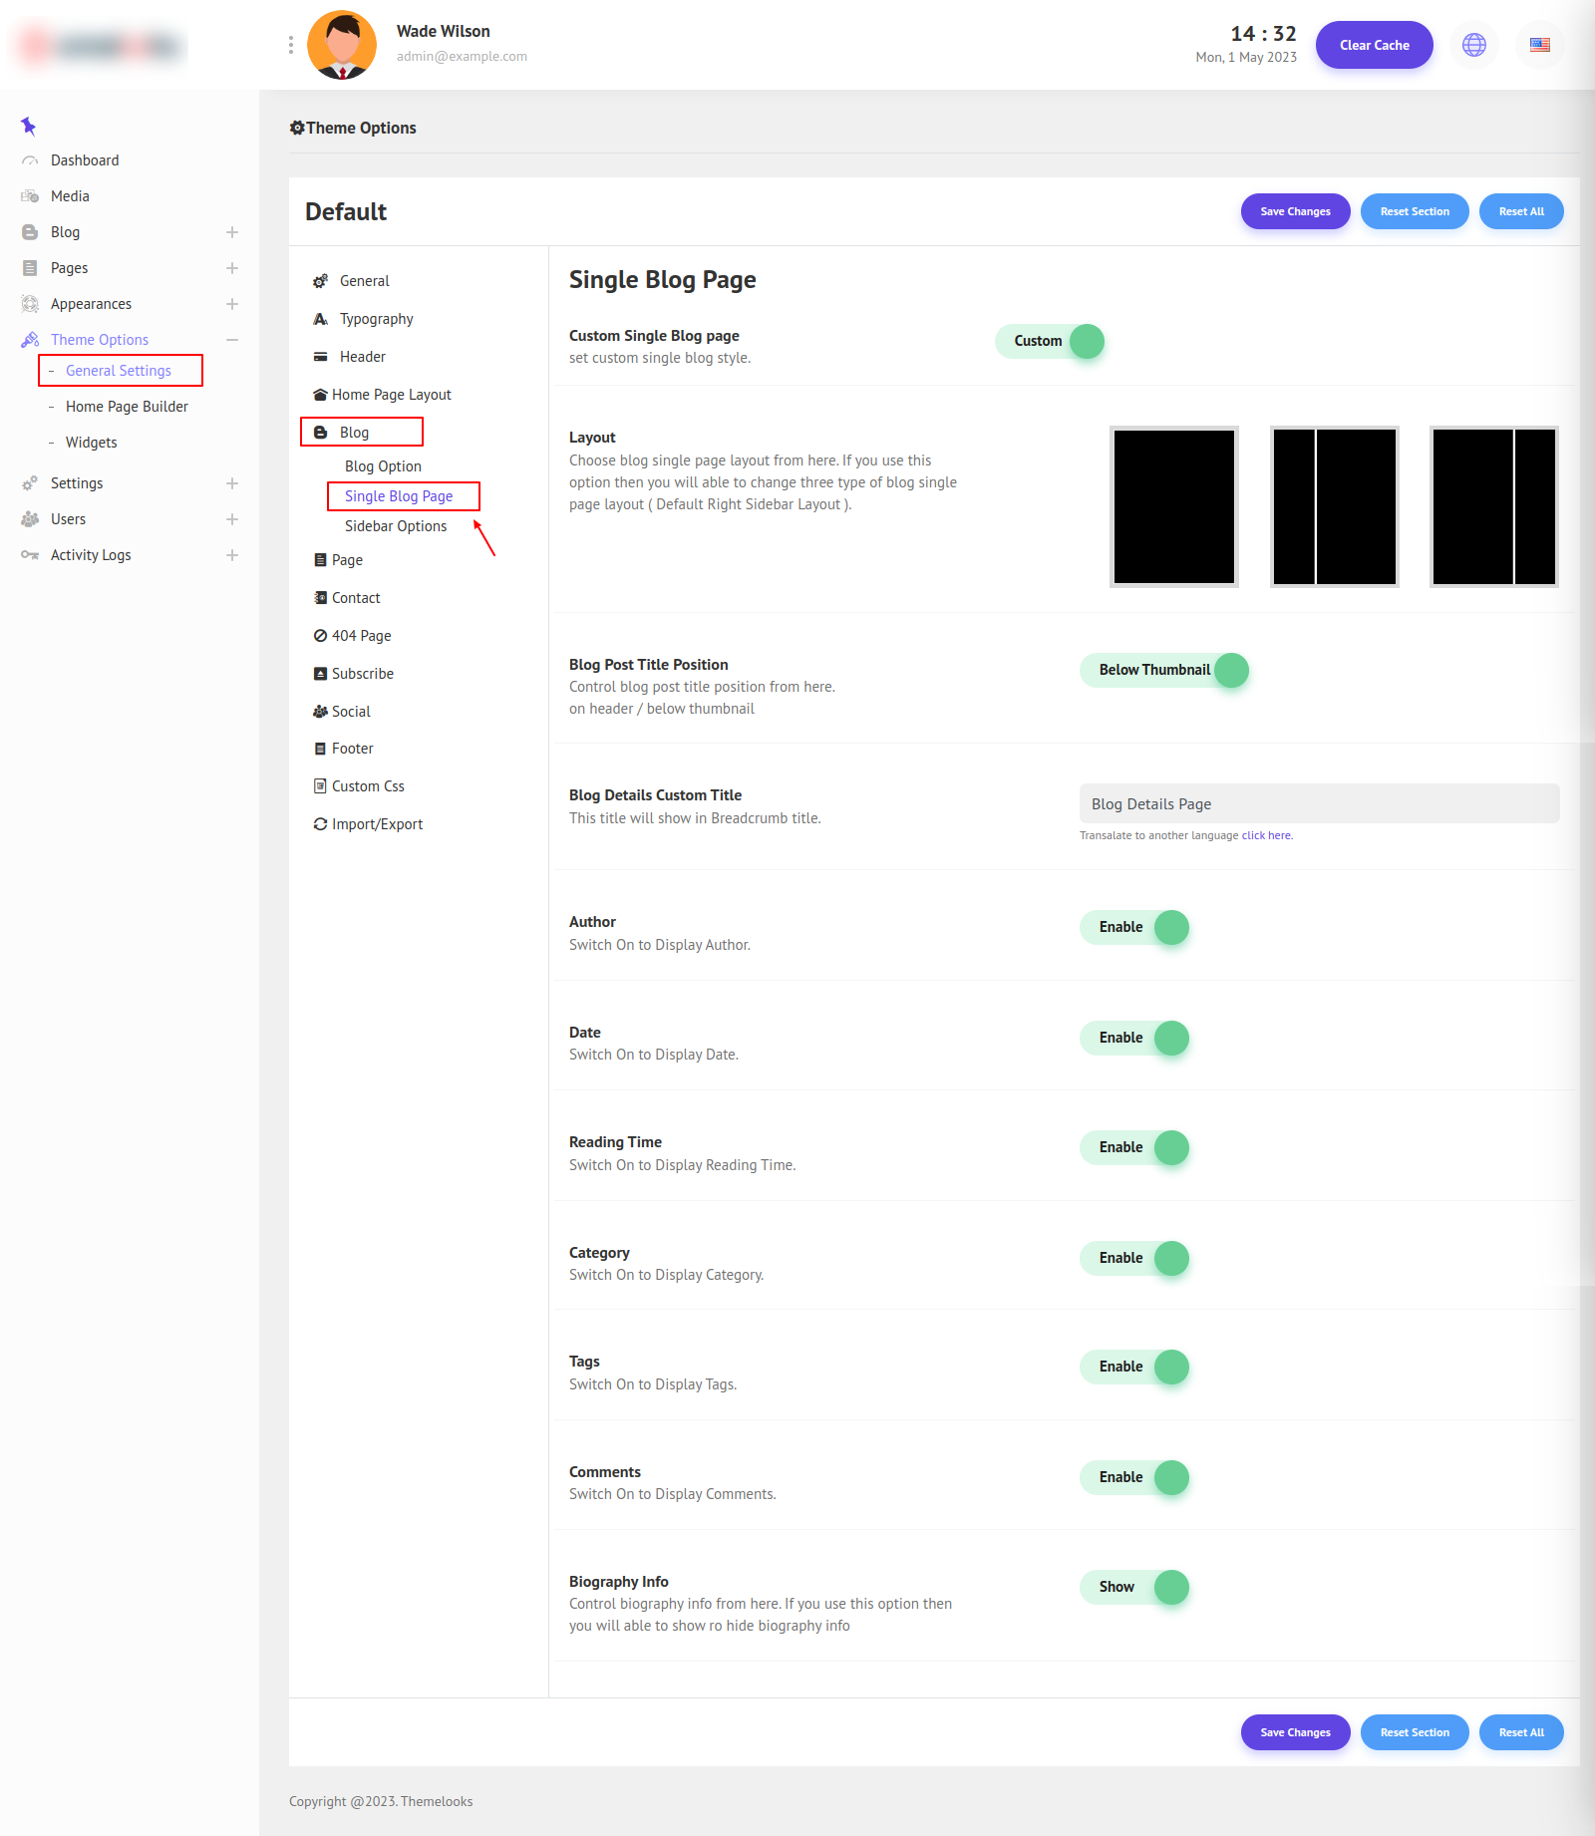1595x1836 pixels.
Task: Click the pin icon atop sidebar
Action: point(28,126)
